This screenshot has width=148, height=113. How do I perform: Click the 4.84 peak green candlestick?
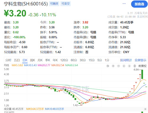(x=142, y=74)
